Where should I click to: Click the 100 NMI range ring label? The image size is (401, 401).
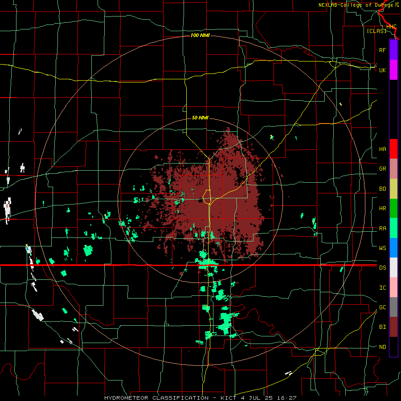200,35
